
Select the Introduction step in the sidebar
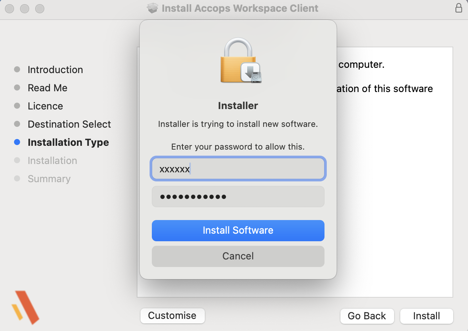(x=55, y=70)
